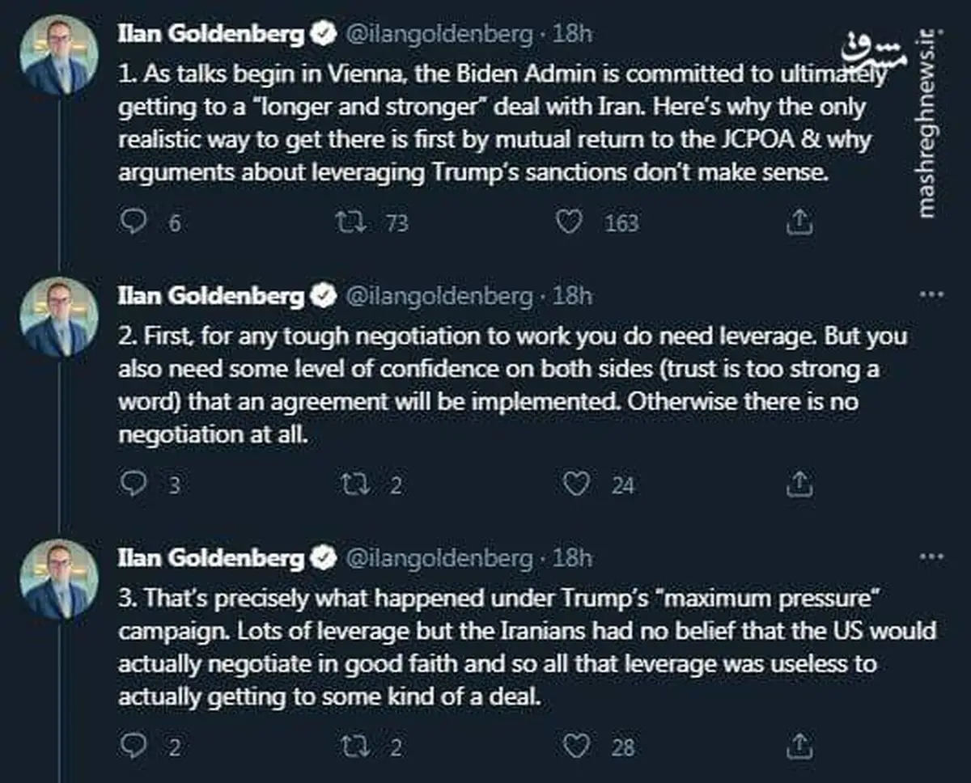
Task: Reply to second tweet about leverage negotiation
Action: 132,483
